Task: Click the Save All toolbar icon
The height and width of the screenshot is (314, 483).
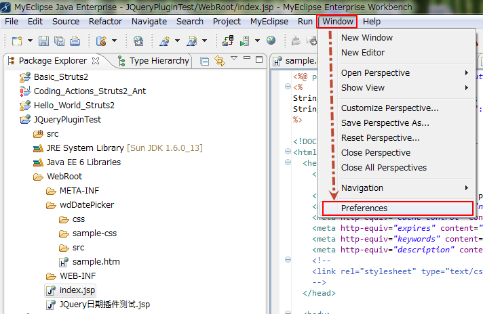Action: click(x=59, y=41)
